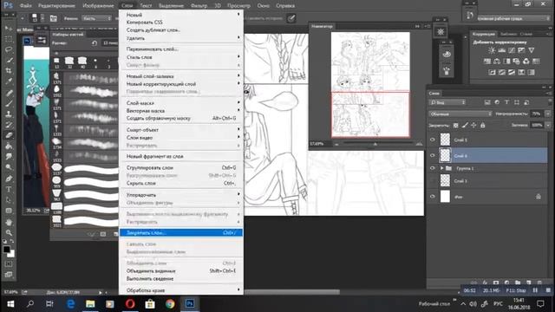Open fill value dropdown arrow
The image size is (555, 312).
548,125
